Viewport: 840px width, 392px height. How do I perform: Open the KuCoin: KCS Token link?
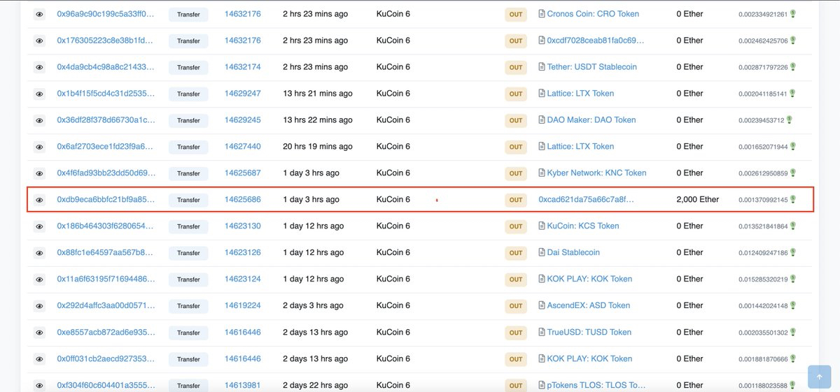583,226
